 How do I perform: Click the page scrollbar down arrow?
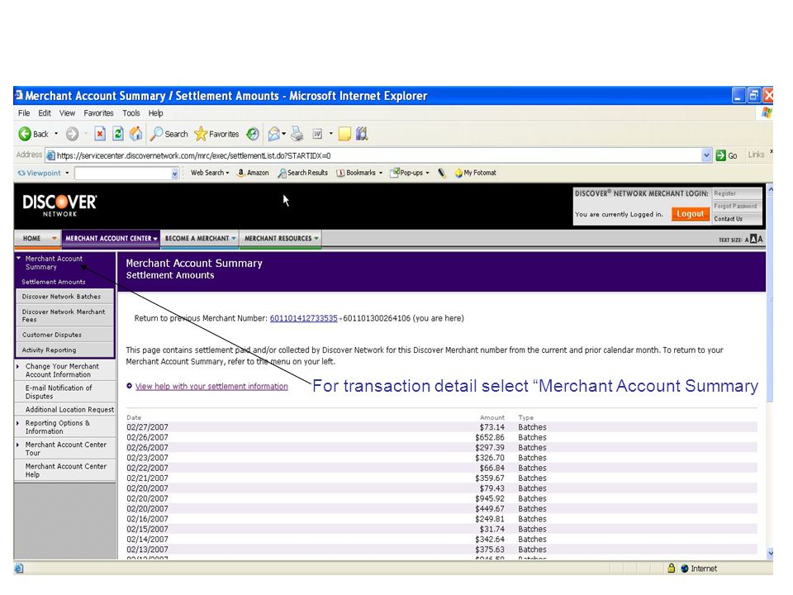(x=770, y=553)
